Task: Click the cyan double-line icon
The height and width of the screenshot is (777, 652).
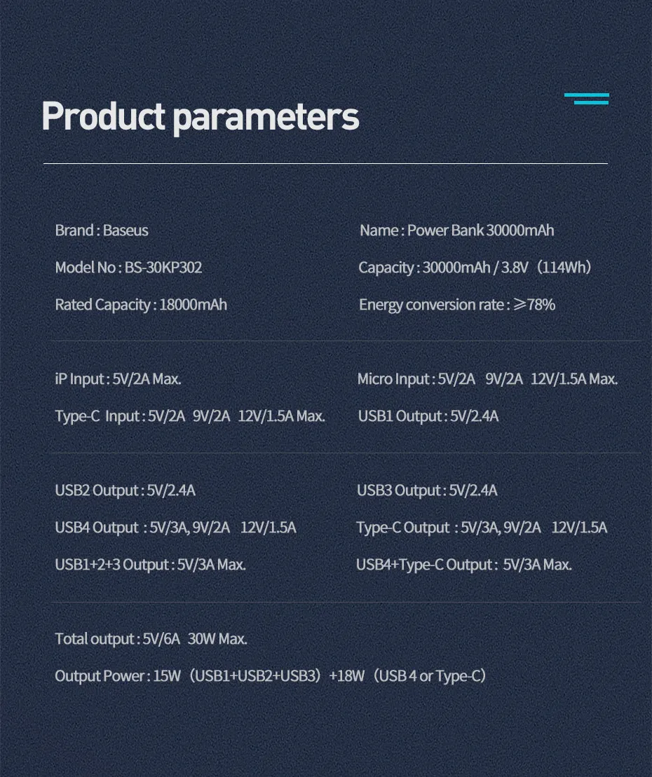Action: (587, 99)
